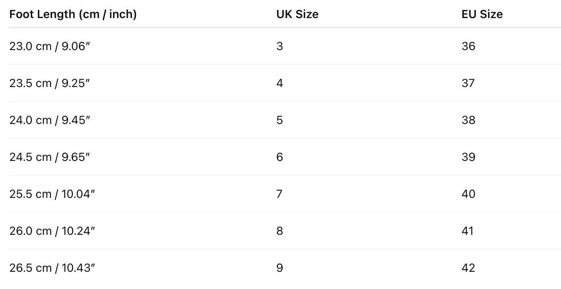561x289 pixels.
Task: Select the 24.0 cm / 9.45″ cell
Action: [49, 120]
